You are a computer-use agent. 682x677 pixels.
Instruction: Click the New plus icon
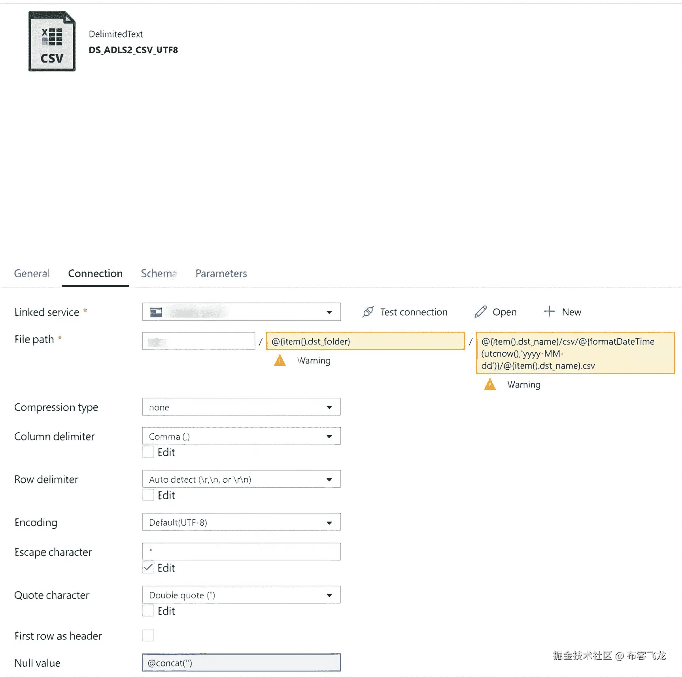(549, 311)
